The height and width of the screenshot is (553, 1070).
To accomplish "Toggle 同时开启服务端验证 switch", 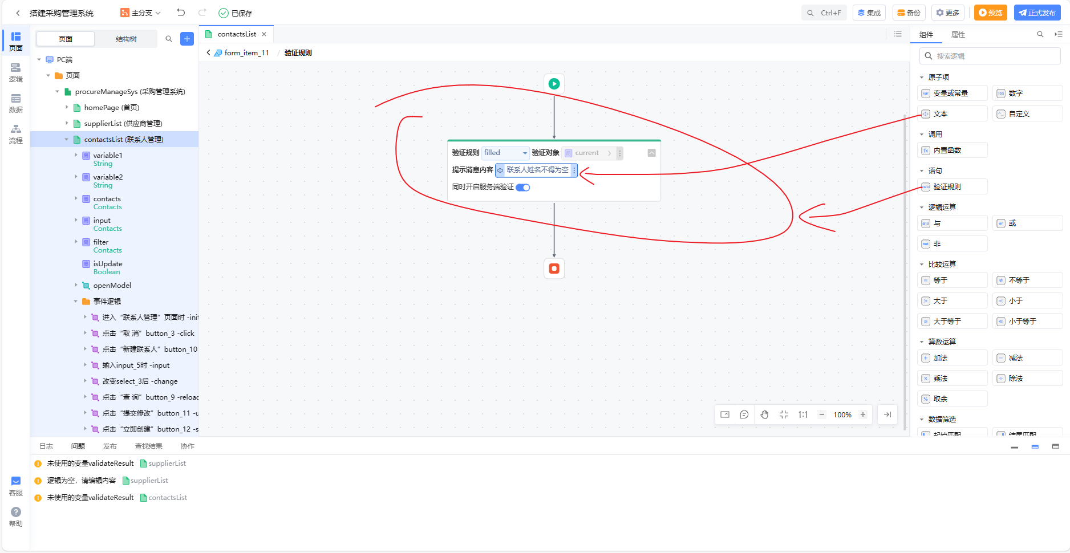I will point(523,187).
